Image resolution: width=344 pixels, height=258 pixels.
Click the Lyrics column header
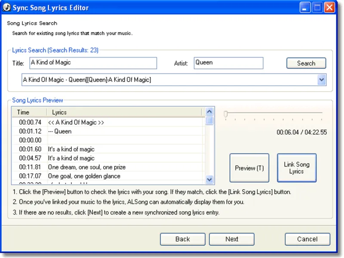click(124, 112)
